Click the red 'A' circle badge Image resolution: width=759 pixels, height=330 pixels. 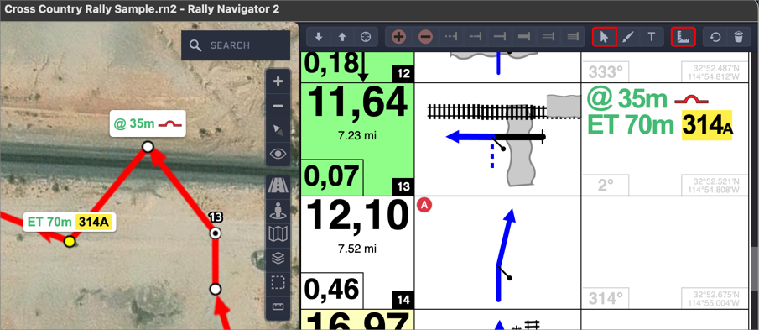424,206
